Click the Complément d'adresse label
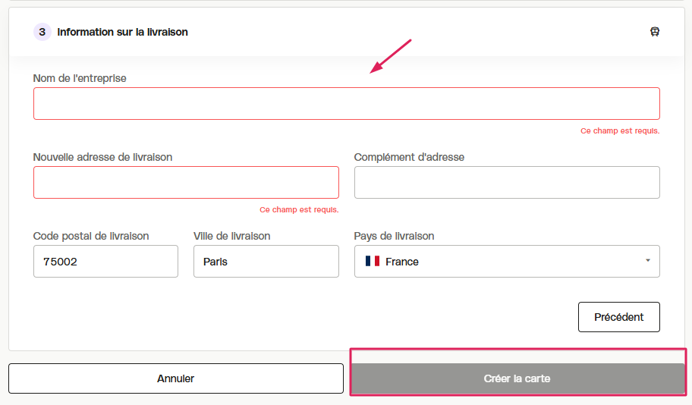 (x=409, y=157)
